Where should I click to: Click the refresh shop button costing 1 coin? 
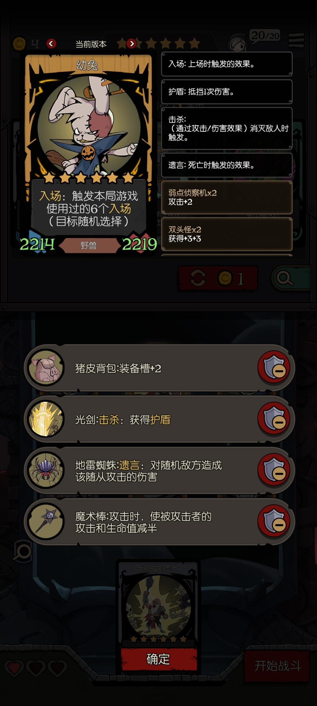[218, 278]
